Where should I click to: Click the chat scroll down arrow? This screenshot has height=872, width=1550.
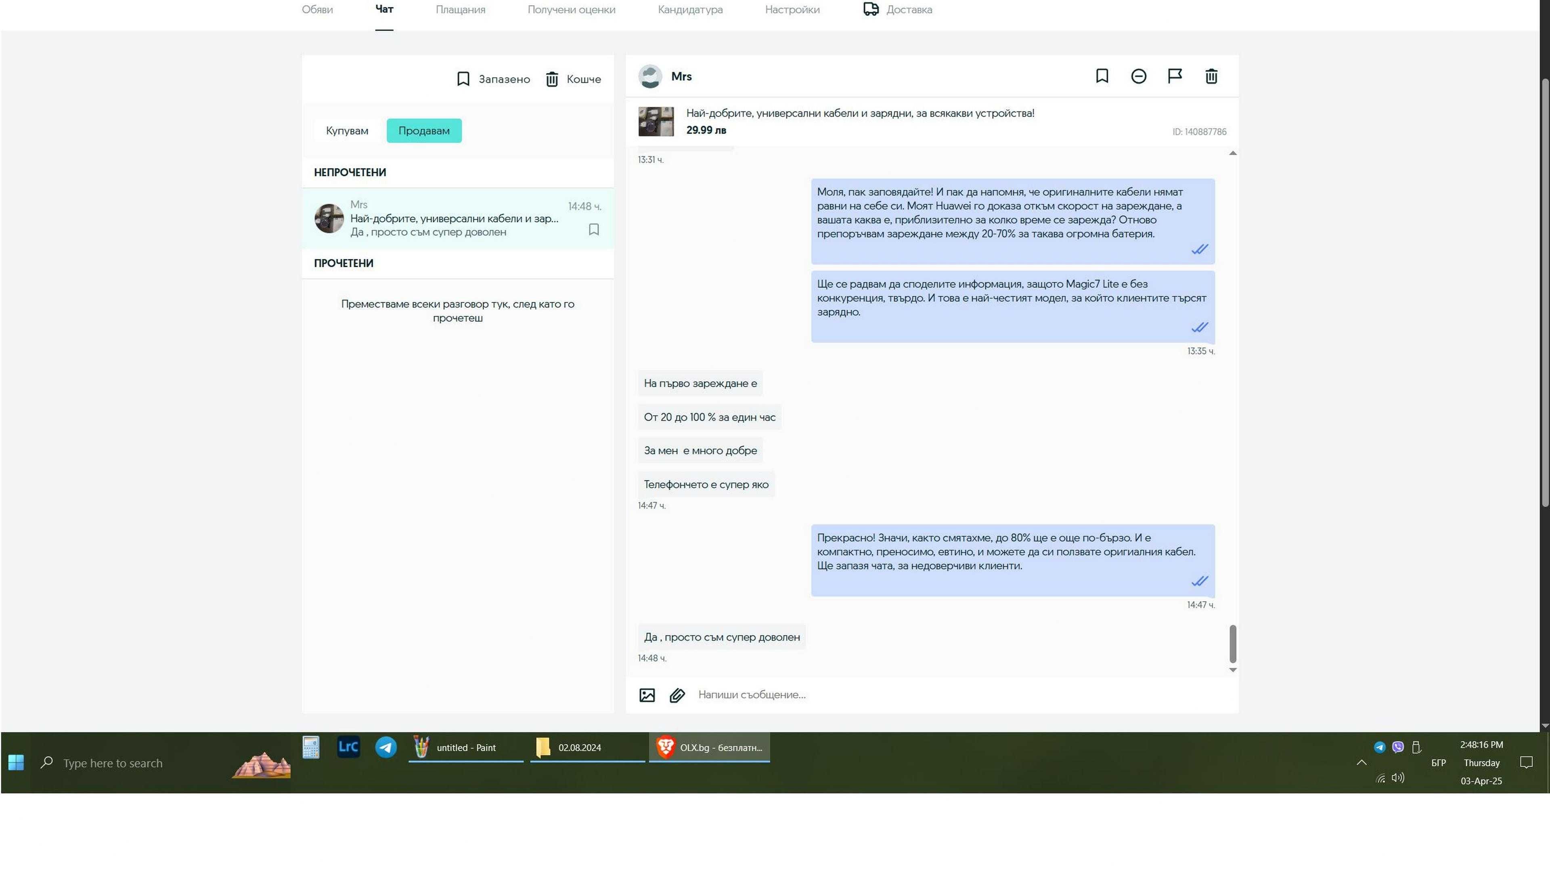(1232, 670)
